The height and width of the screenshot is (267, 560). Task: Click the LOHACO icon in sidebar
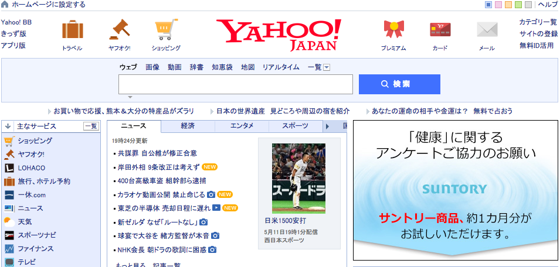(x=9, y=168)
